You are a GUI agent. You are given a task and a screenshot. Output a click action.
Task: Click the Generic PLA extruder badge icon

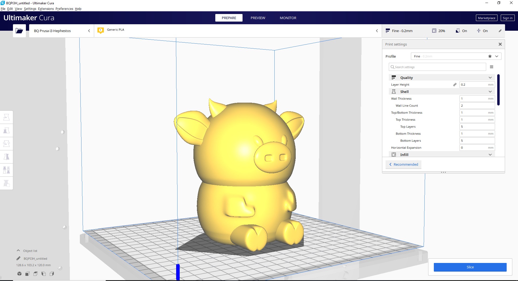pos(101,30)
